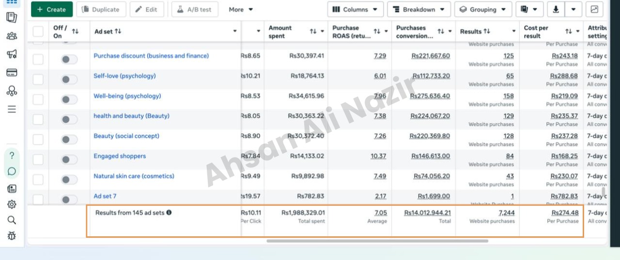The image size is (620, 260).
Task: Open the news updates icon in sidebar
Action: [x=12, y=188]
